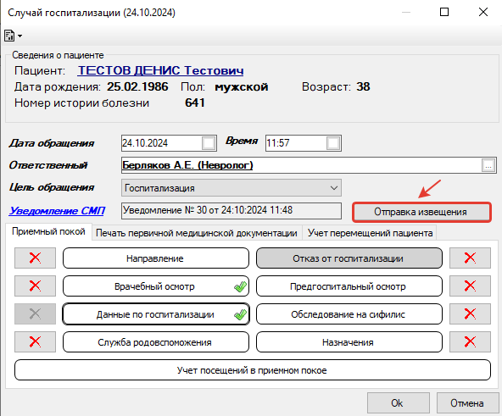The image size is (502, 416).
Task: Click greyed X beside Данные по госпитализации
Action: [35, 314]
